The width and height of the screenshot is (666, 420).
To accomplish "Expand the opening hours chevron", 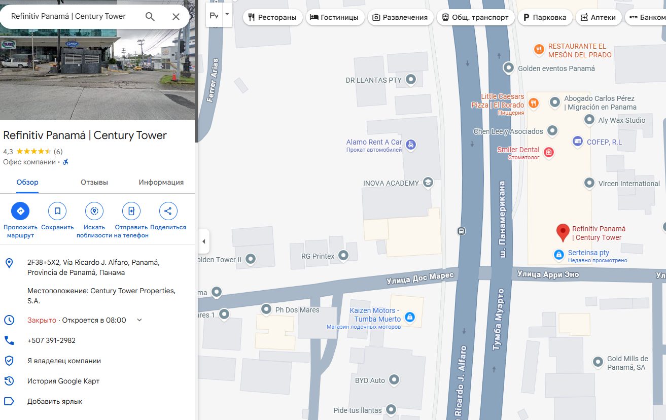I will [139, 320].
